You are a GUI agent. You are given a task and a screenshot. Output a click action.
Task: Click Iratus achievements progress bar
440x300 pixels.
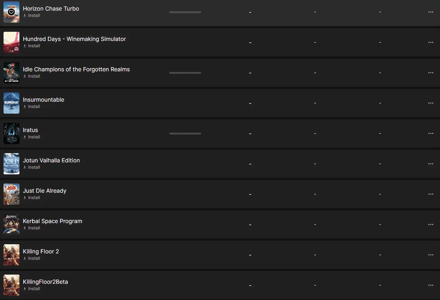[x=185, y=133]
